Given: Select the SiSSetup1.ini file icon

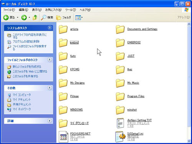Looking at the screenshot, I should pyautogui.click(x=120, y=137).
